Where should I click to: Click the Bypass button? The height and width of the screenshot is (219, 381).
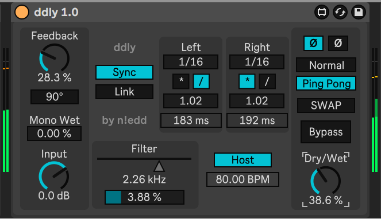pos(326,132)
